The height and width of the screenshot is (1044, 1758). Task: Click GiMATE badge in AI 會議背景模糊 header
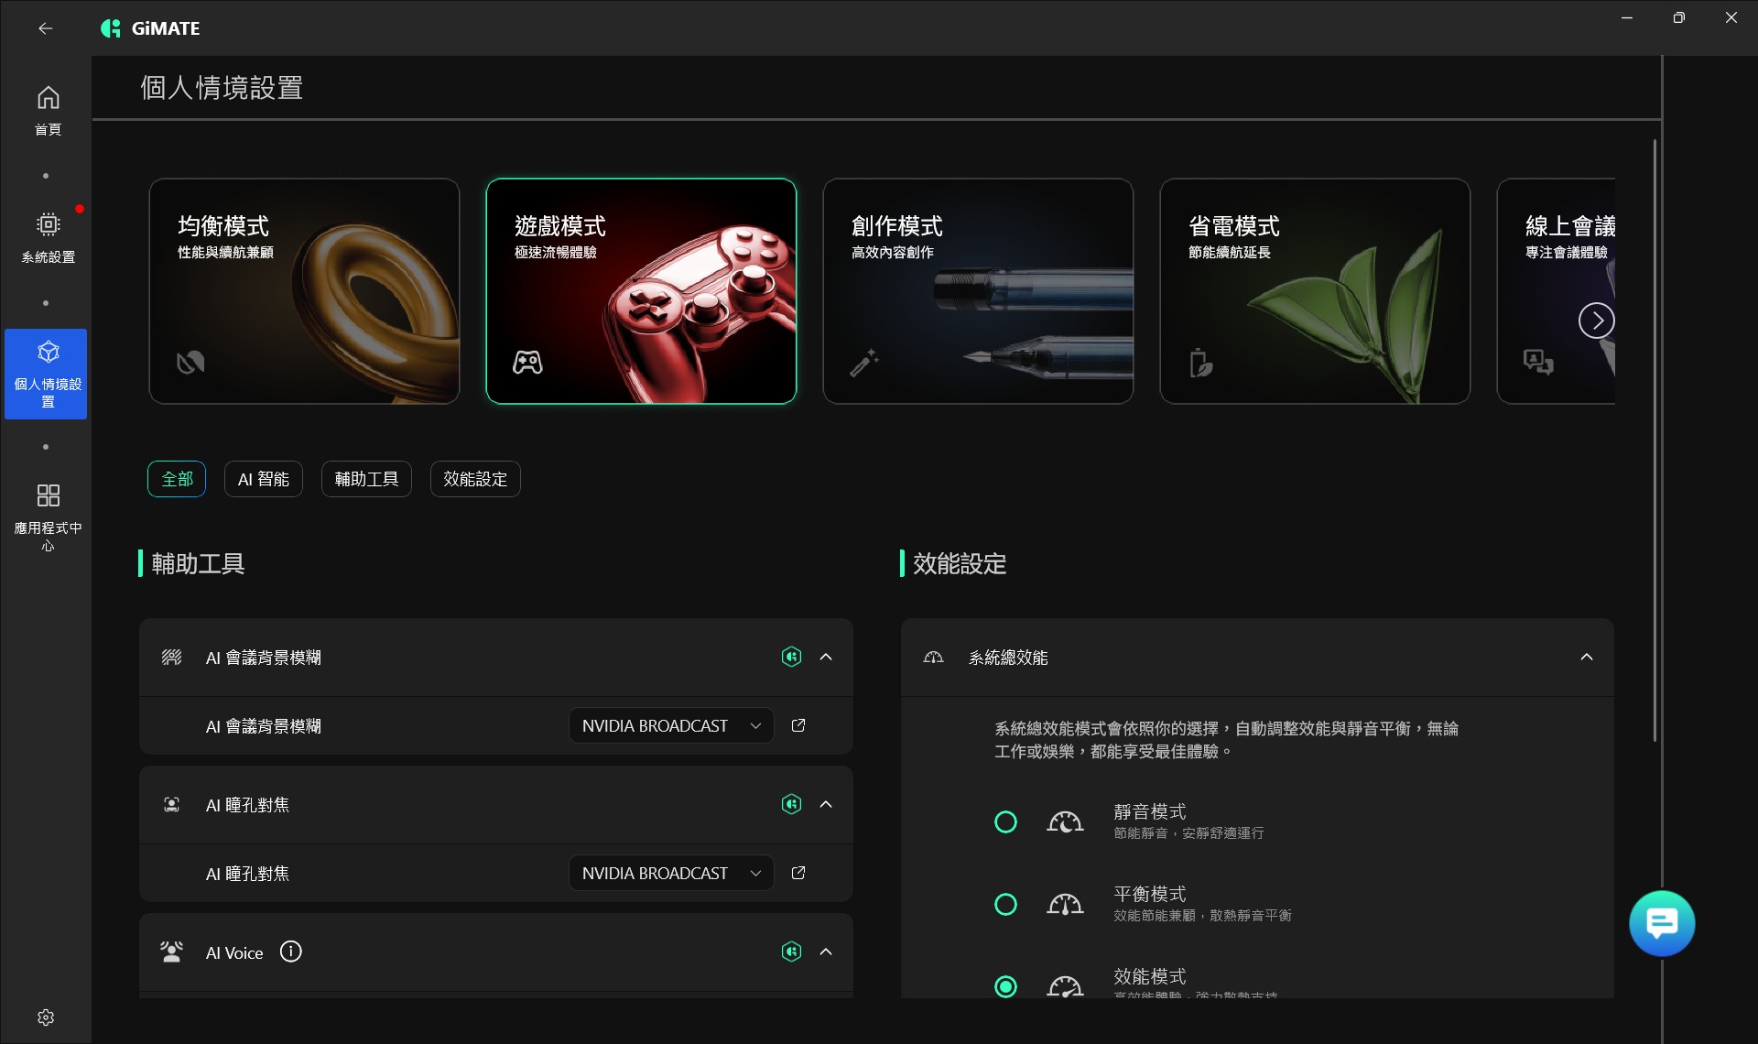(792, 658)
